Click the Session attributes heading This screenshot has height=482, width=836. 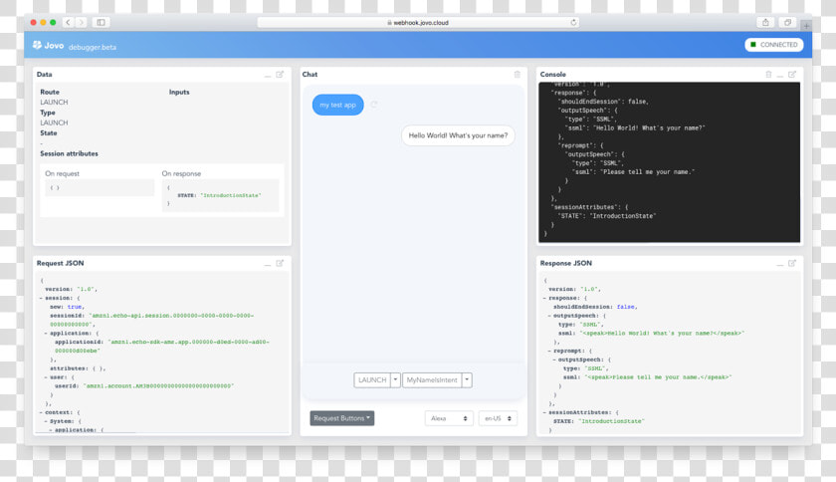point(70,153)
